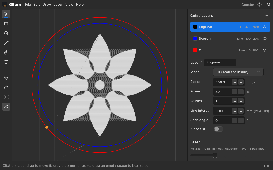Image resolution: width=273 pixels, height=170 pixels.
Task: Click the laser job time estimate text
Action: click(227, 149)
